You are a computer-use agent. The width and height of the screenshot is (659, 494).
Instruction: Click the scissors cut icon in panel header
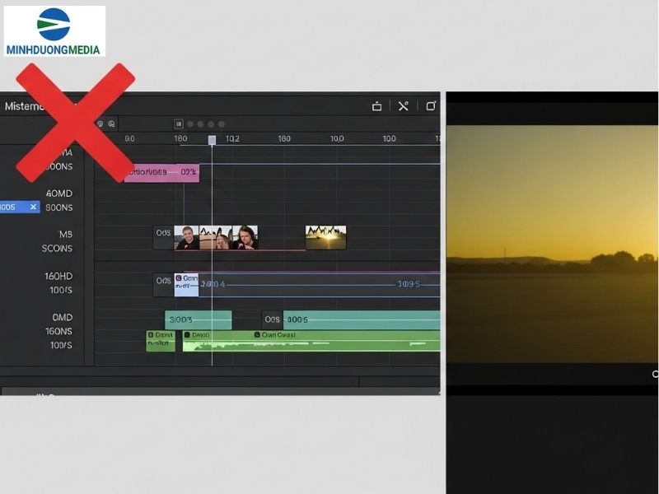(x=403, y=106)
